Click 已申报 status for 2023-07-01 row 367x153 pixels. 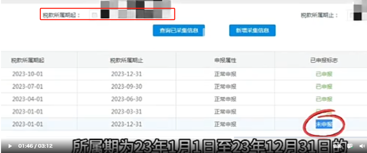point(324,86)
